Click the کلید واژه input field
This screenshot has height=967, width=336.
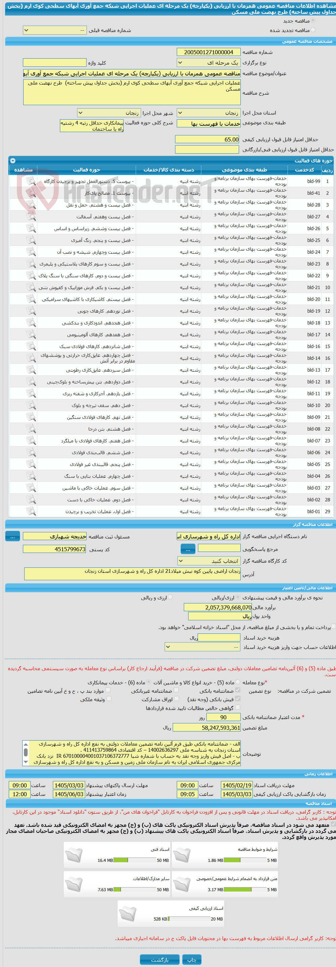(55, 63)
